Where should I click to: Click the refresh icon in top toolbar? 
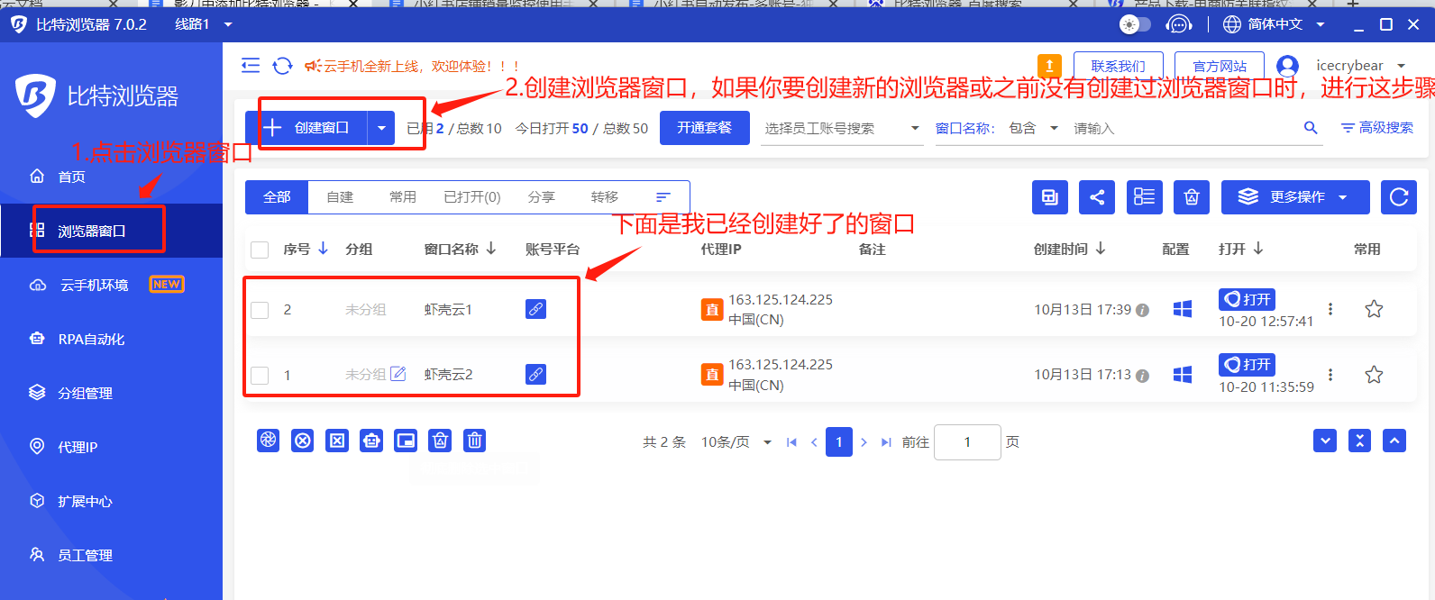(x=282, y=66)
